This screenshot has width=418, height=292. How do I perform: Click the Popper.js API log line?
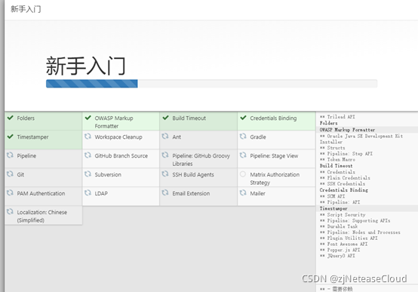[x=340, y=250]
